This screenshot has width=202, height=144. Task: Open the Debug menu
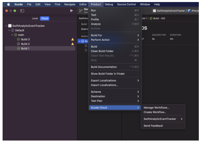[109, 4]
